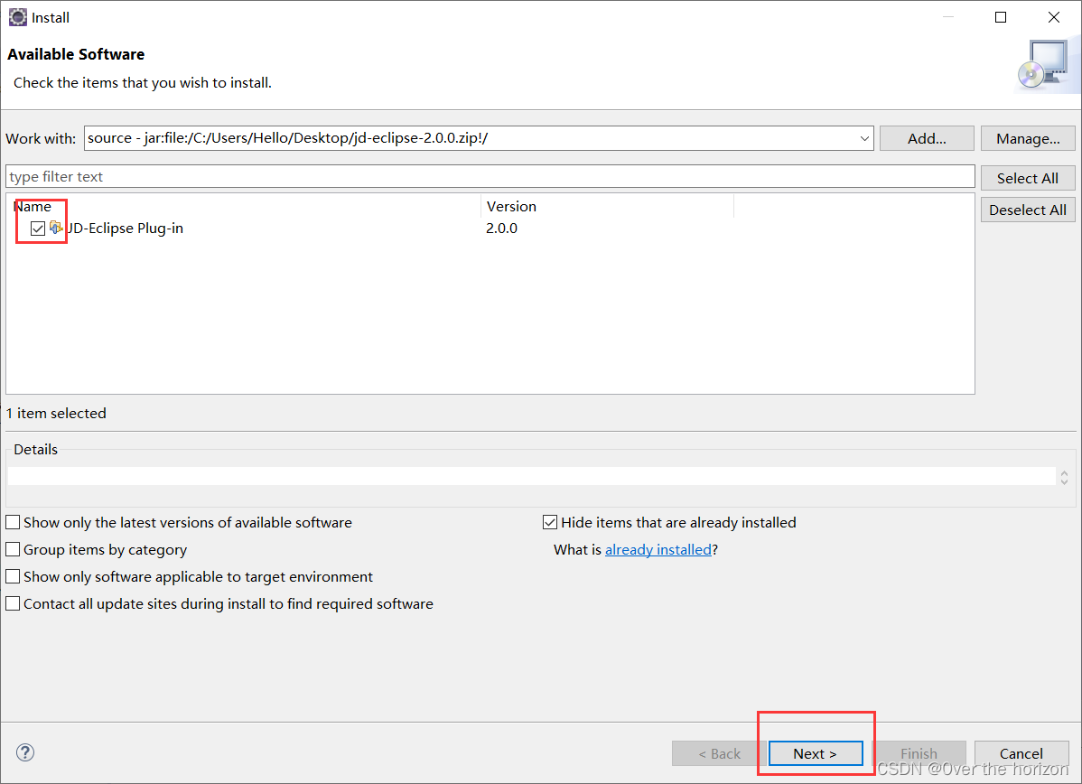
Task: Click the Select All button
Action: pos(1028,178)
